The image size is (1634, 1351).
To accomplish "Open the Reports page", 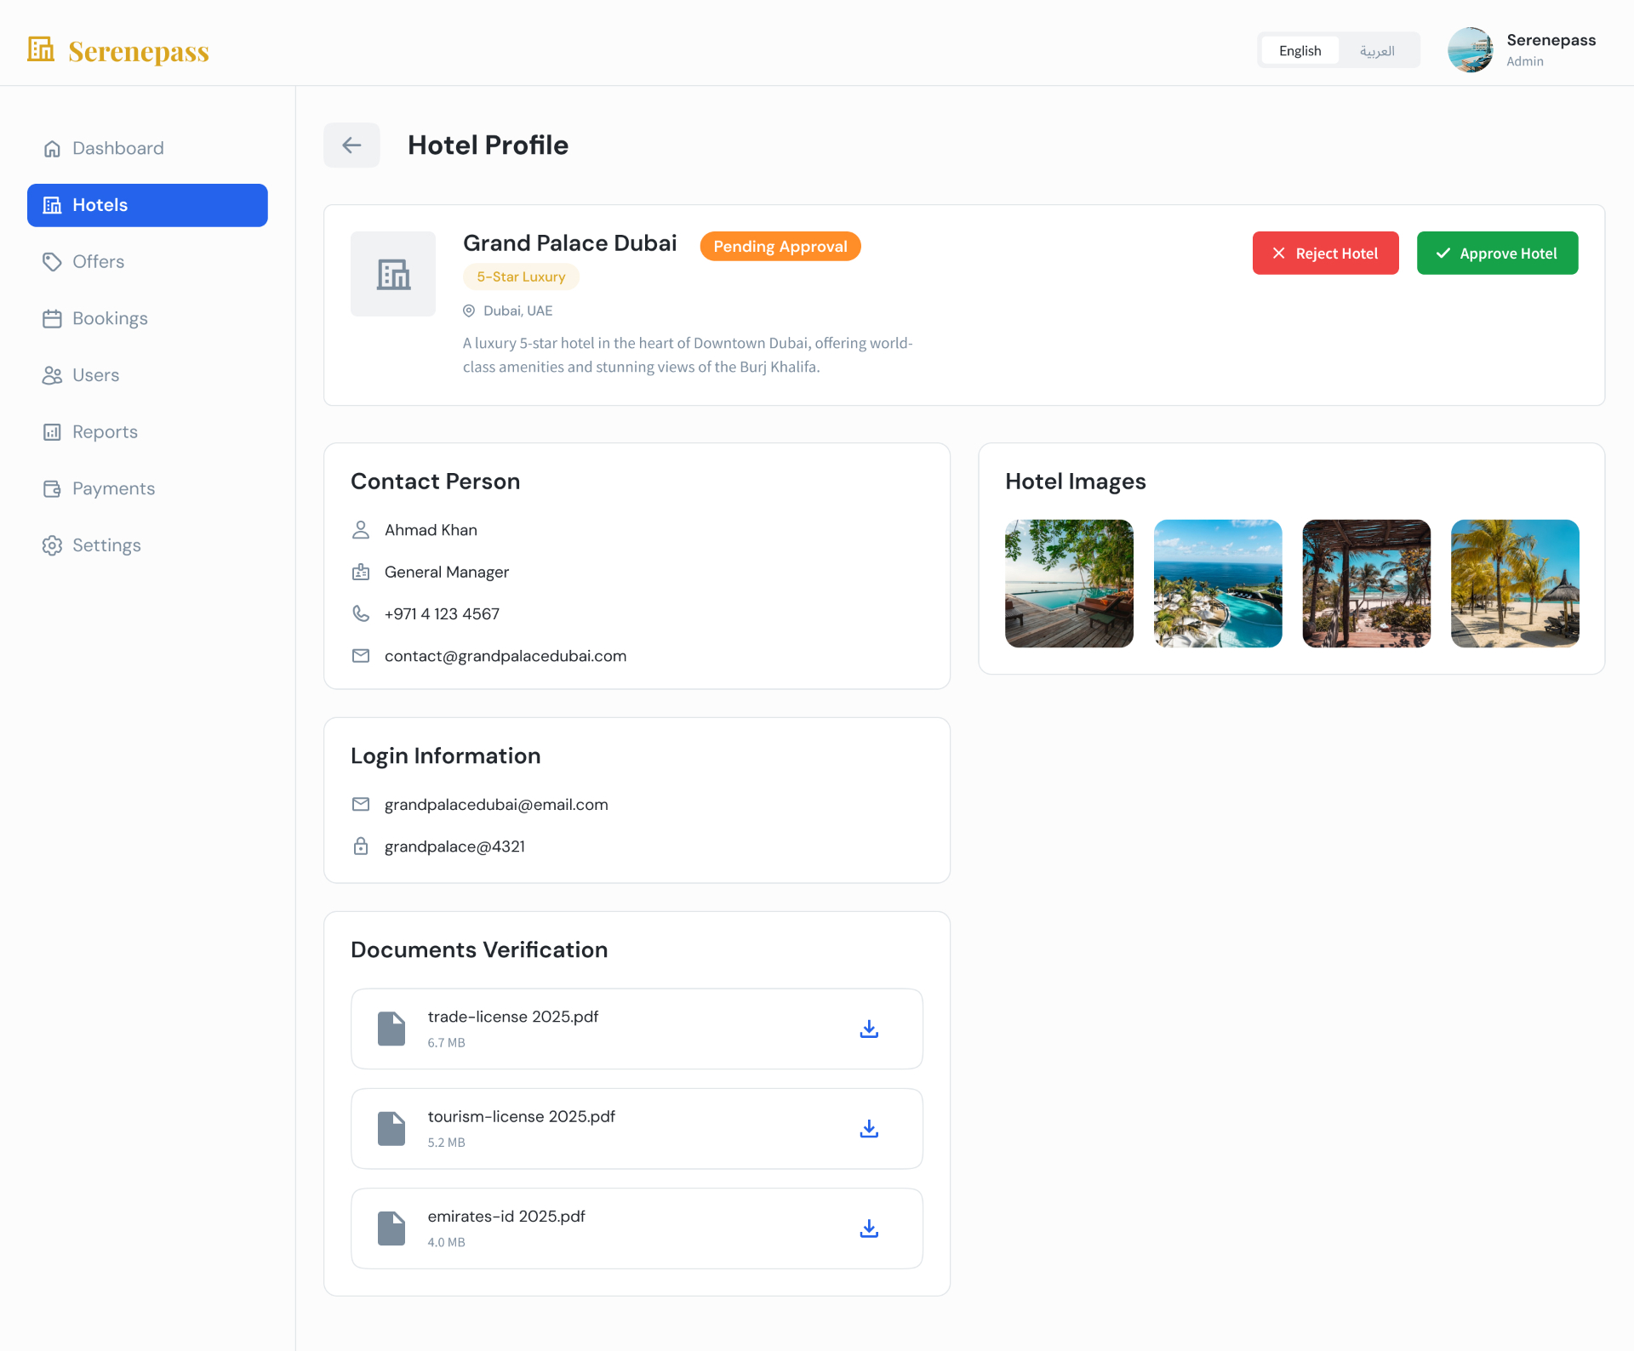I will [147, 432].
